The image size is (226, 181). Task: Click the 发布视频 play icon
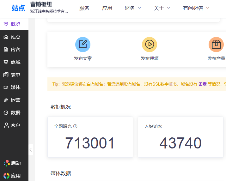[150, 45]
